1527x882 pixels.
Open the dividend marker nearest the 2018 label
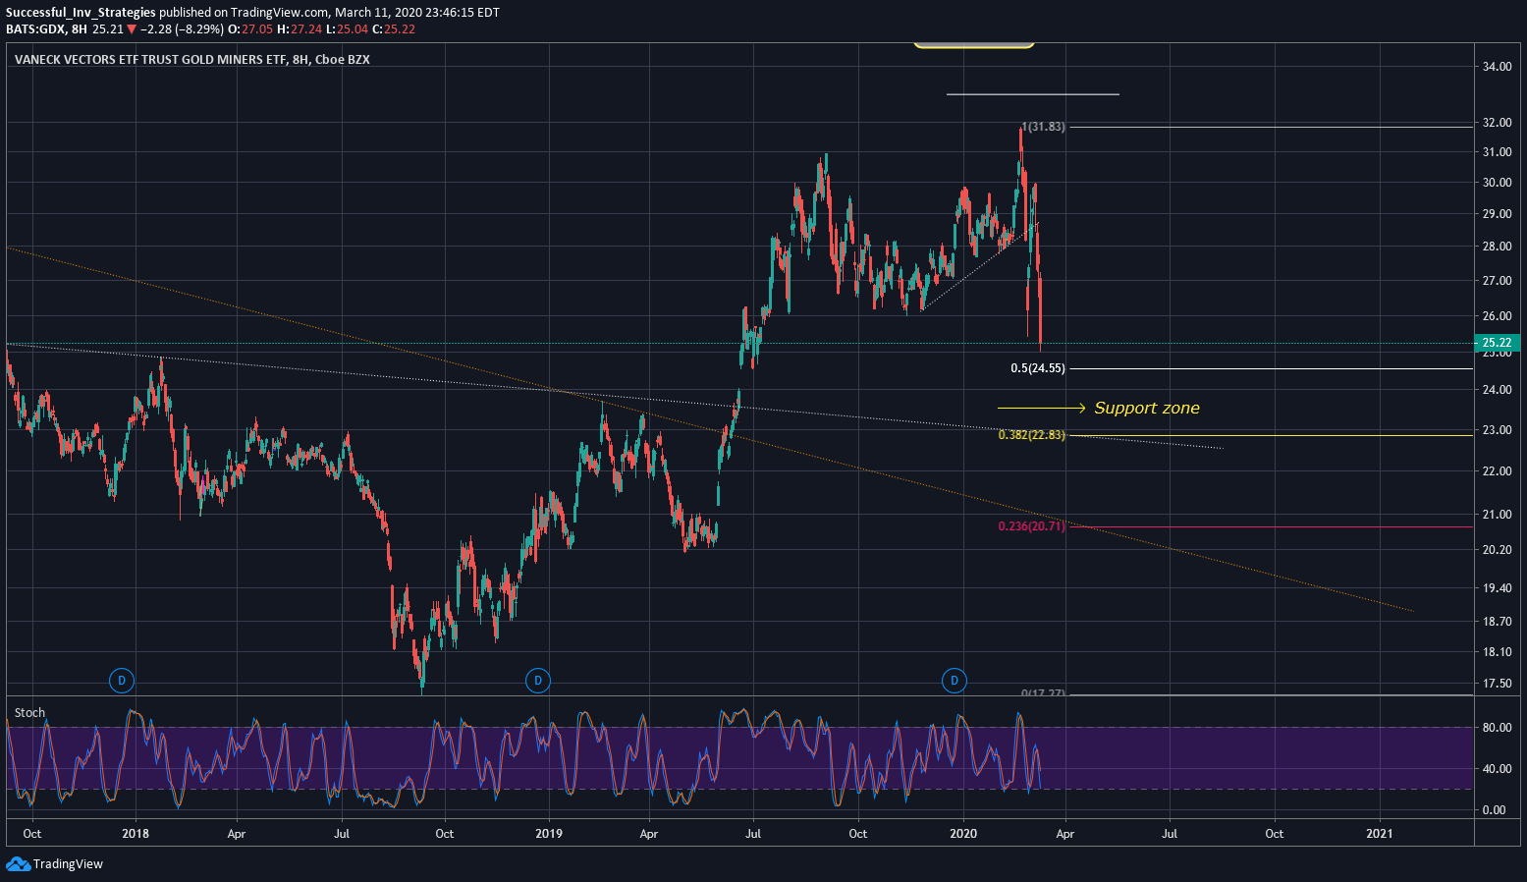(x=122, y=680)
